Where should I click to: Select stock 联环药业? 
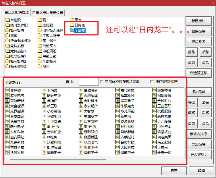pyautogui.click(x=54, y=95)
